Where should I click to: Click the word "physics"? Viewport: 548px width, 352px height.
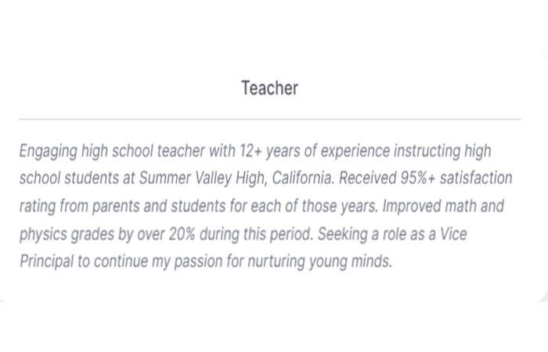coord(43,235)
